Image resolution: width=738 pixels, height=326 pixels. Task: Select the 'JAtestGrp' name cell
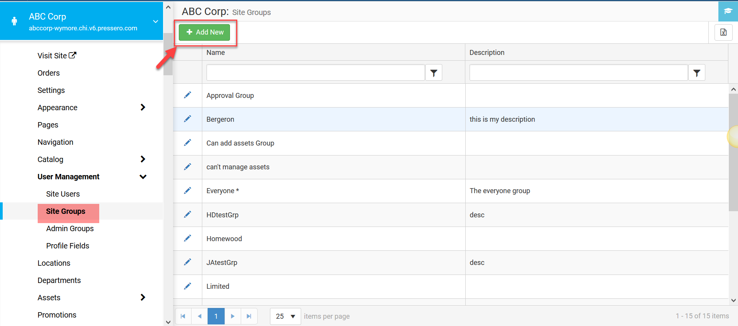[x=333, y=262]
